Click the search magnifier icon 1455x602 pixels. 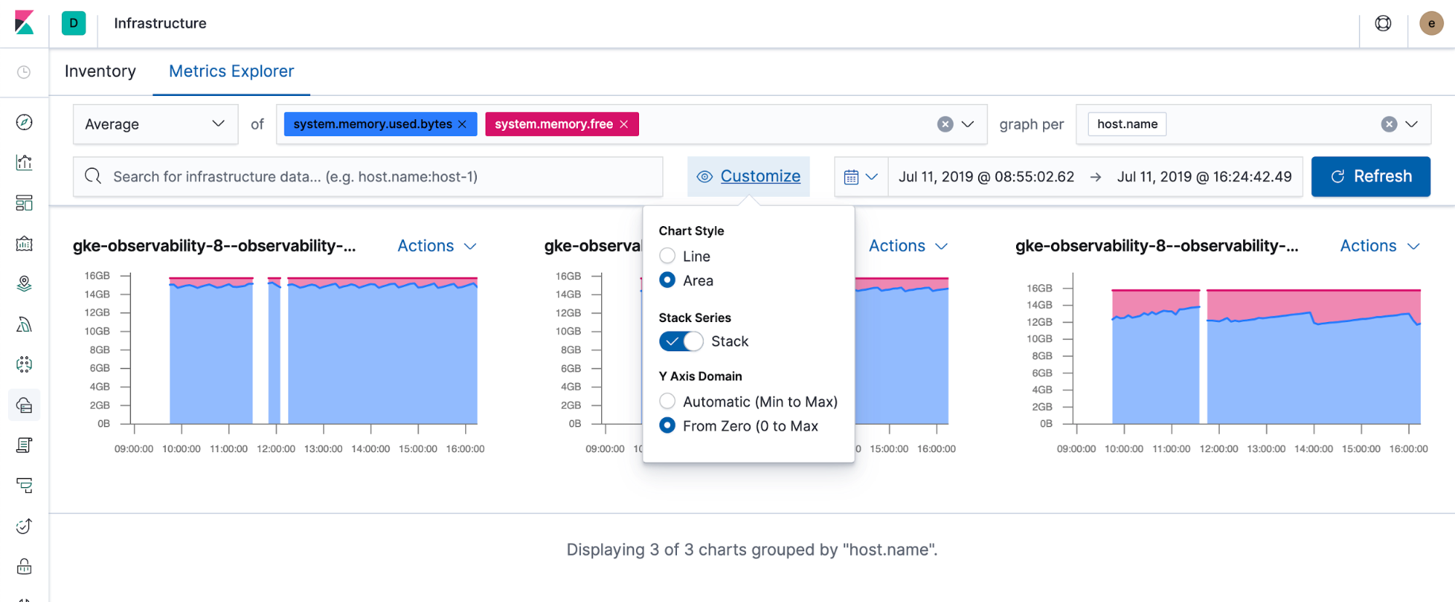[93, 176]
